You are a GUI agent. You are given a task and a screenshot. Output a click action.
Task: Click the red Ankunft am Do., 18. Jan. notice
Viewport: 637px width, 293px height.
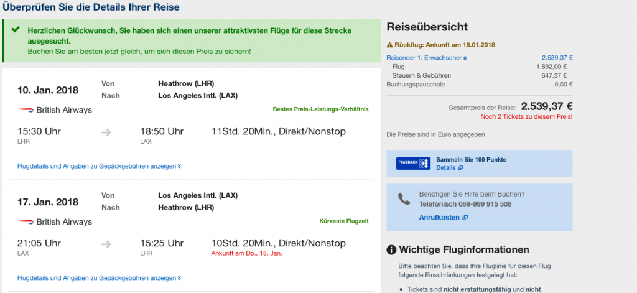(x=247, y=254)
